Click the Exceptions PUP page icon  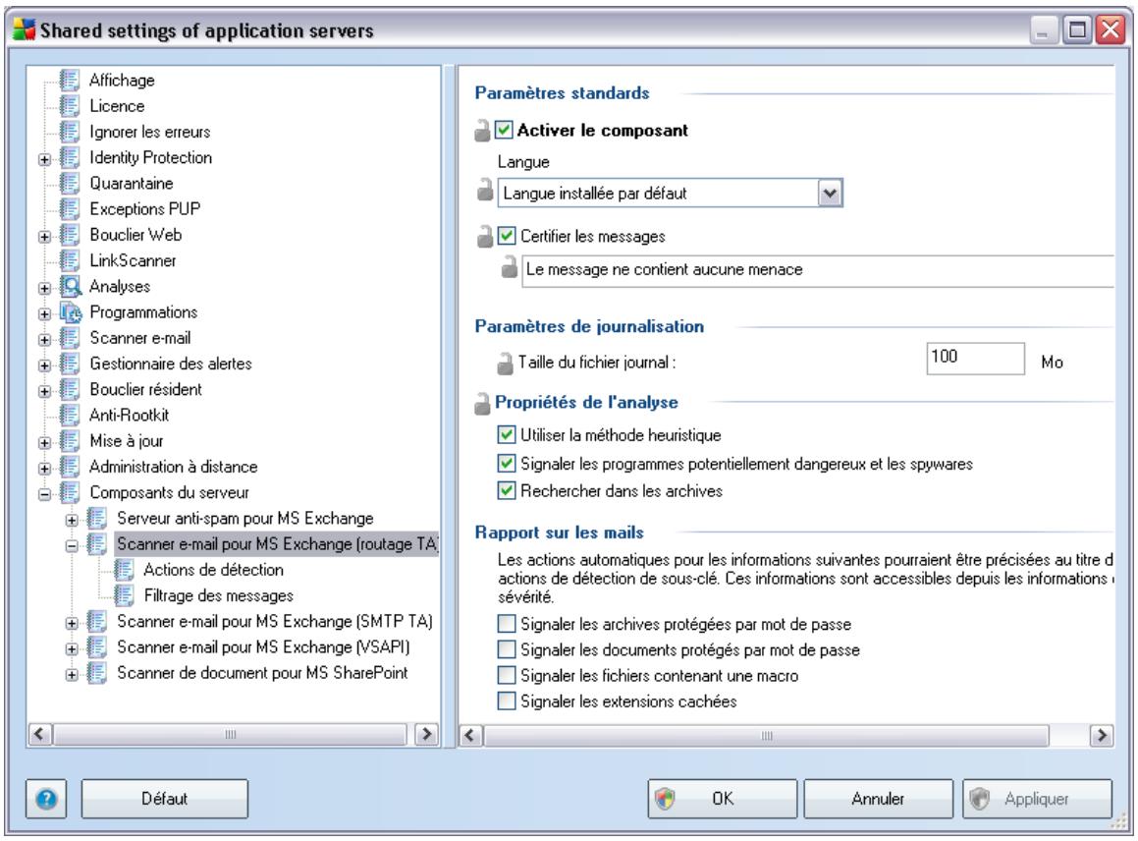pos(70,209)
